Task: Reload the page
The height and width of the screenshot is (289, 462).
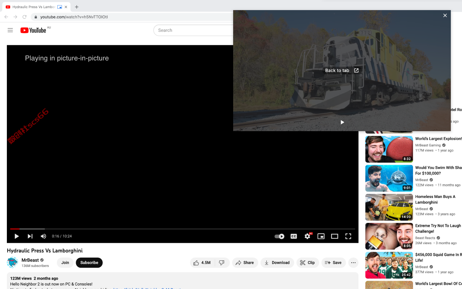Action: pyautogui.click(x=25, y=17)
